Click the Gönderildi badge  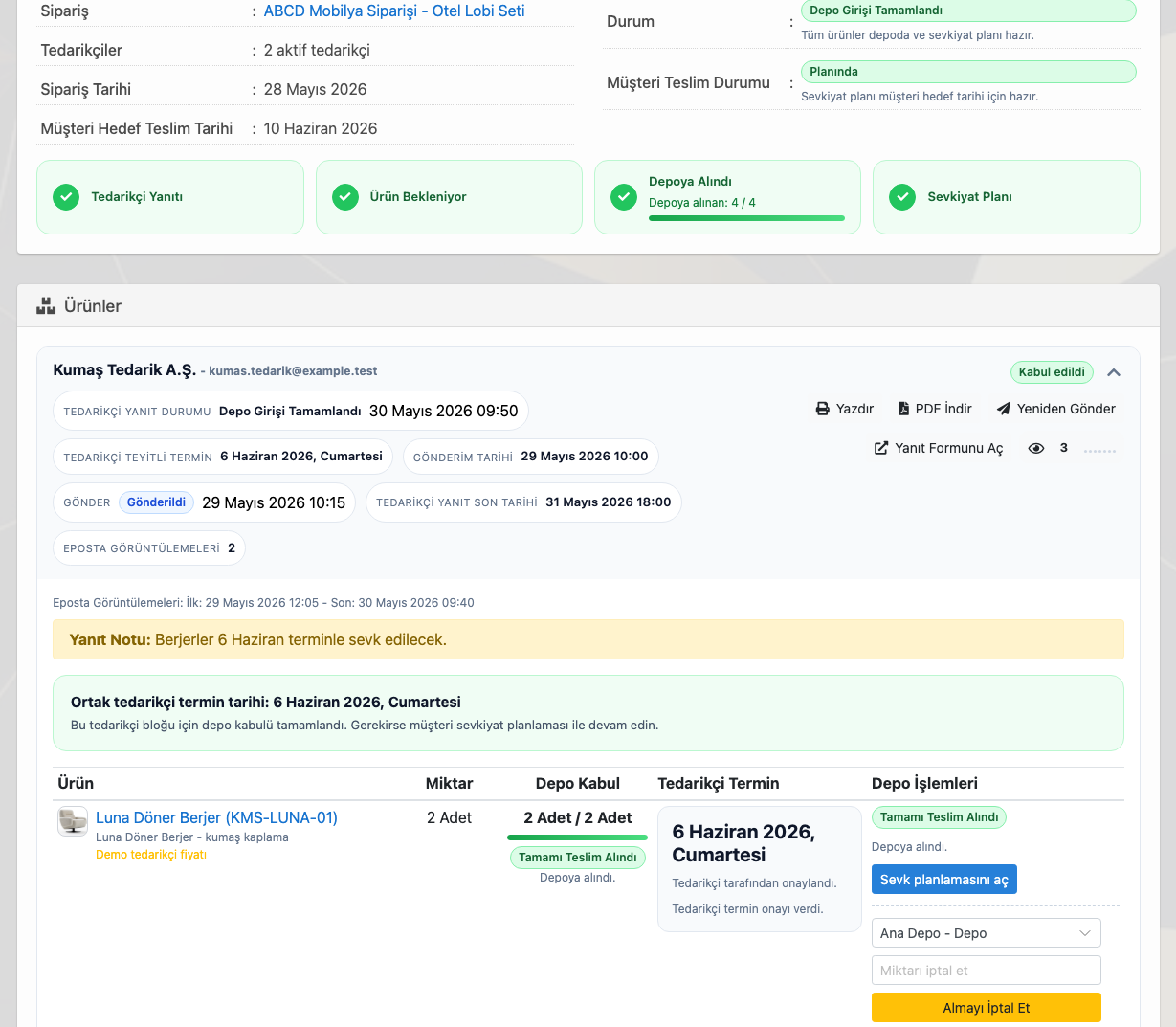pos(156,502)
